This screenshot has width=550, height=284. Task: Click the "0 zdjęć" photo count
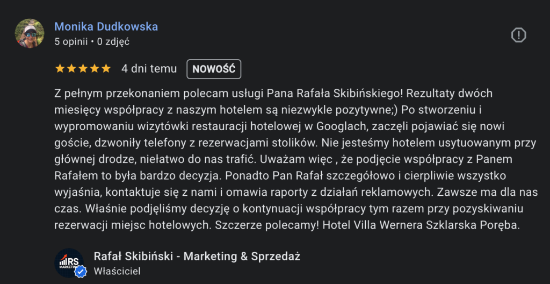coord(113,41)
